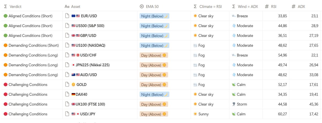Click the hash number icon on ADX column
The height and width of the screenshot is (123, 322).
[x=294, y=6]
